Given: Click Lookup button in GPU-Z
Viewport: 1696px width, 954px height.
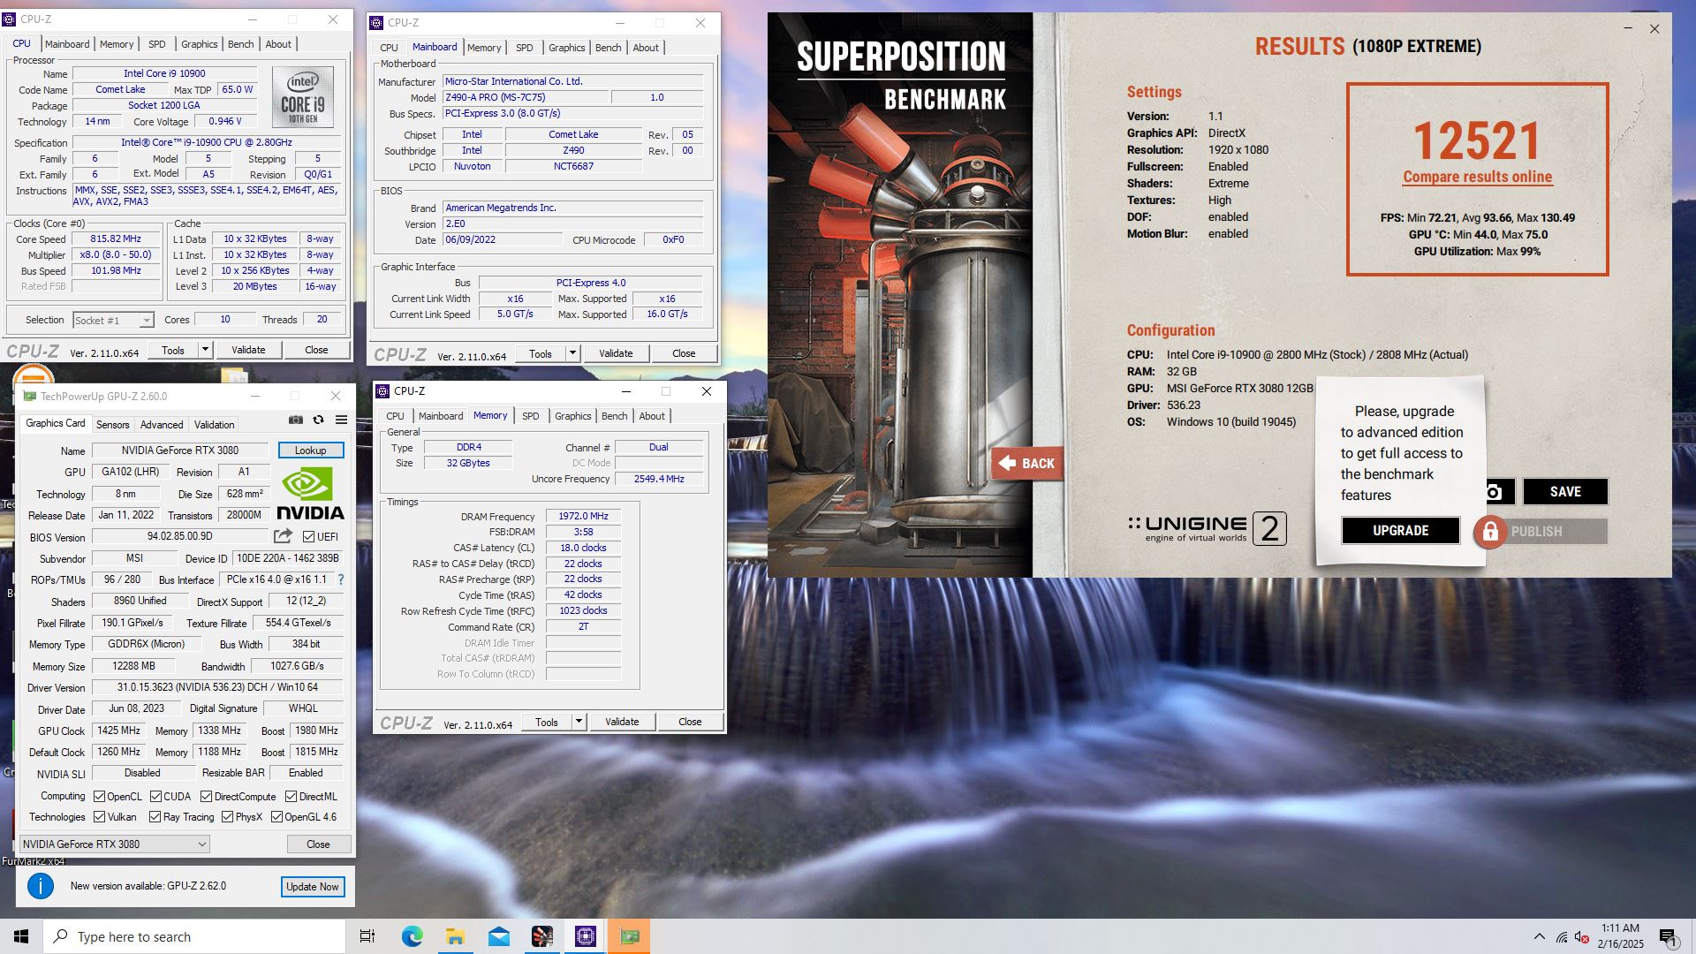Looking at the screenshot, I should 311,450.
